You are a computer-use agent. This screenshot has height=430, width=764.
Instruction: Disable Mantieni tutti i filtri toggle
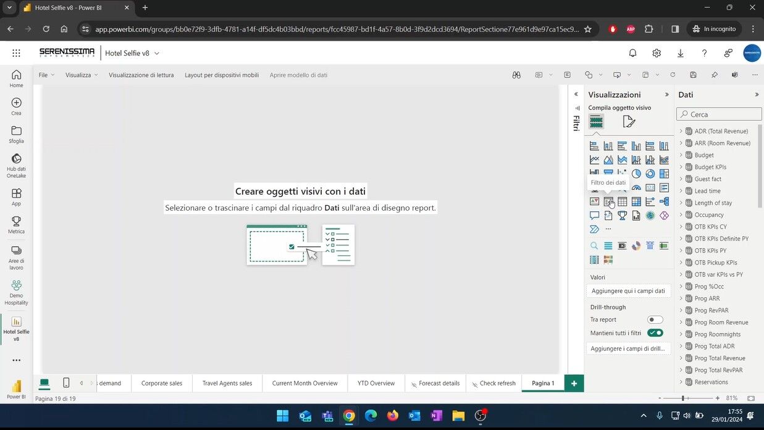click(655, 333)
